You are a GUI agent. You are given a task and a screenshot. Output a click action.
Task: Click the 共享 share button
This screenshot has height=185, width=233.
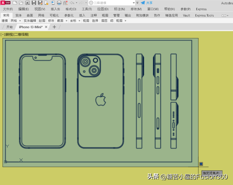point(147,3)
